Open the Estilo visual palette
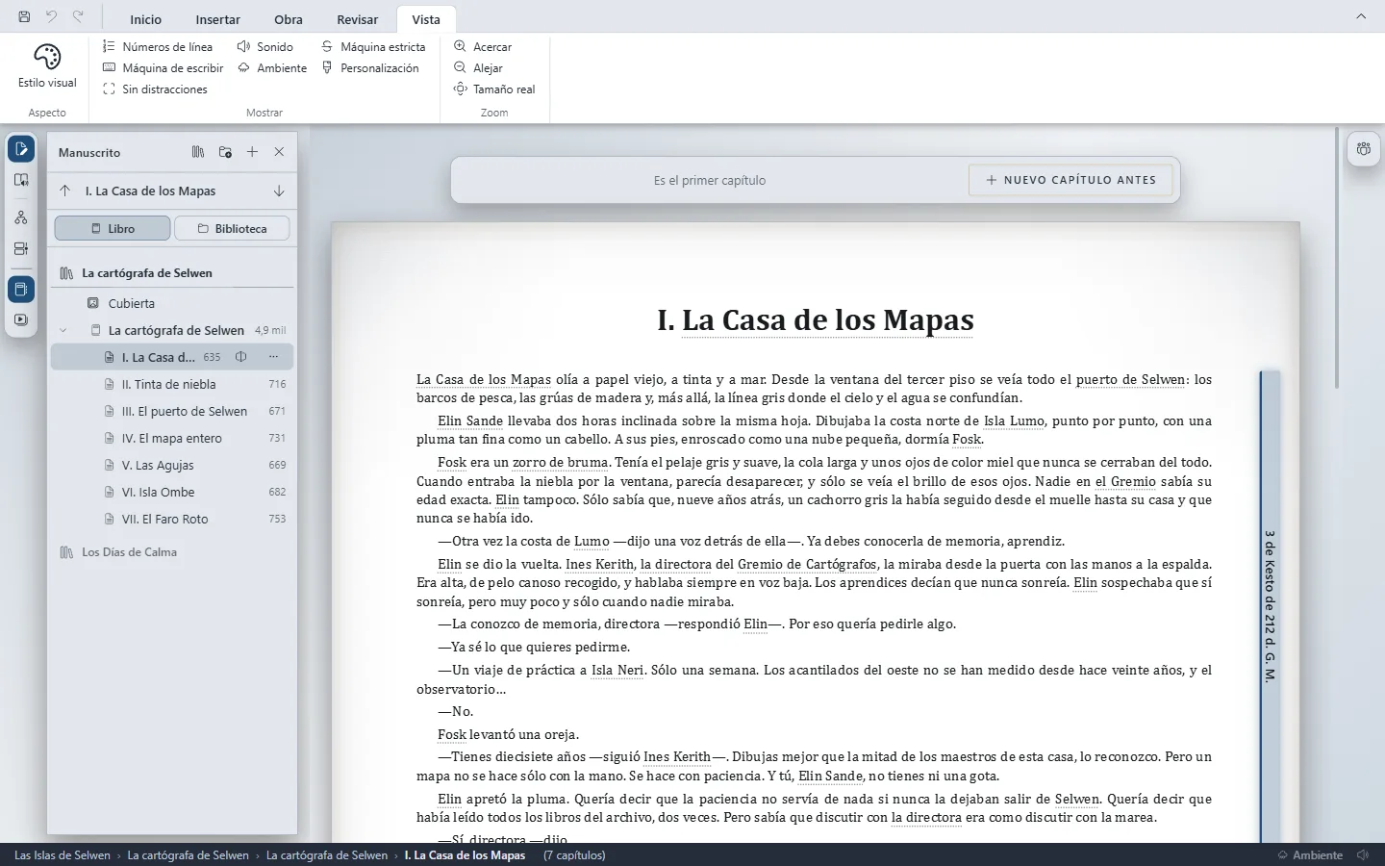Viewport: 1385px width, 866px height. [47, 65]
